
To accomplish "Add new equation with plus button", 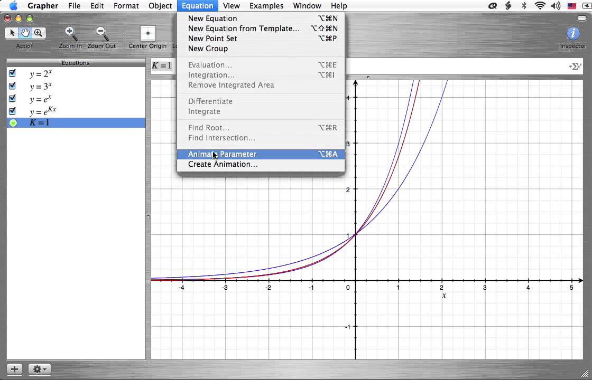I will [14, 369].
